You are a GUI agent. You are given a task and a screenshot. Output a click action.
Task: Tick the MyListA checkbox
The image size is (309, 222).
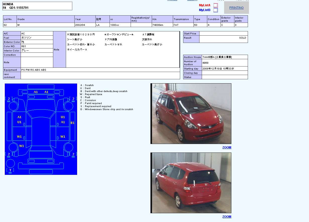coord(216,5)
